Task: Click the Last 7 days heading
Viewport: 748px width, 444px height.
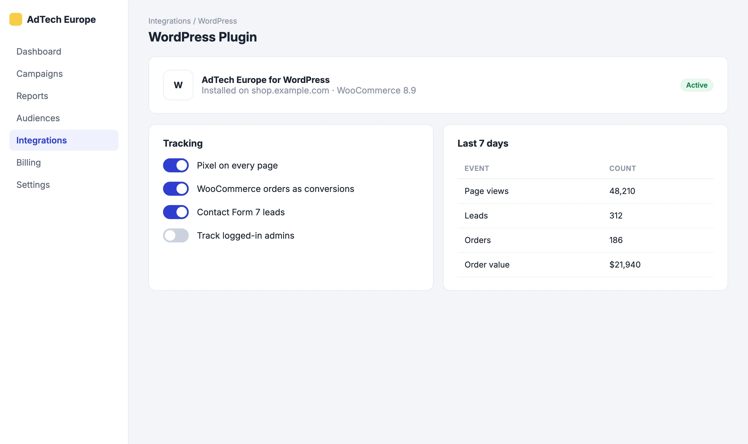Action: tap(483, 143)
